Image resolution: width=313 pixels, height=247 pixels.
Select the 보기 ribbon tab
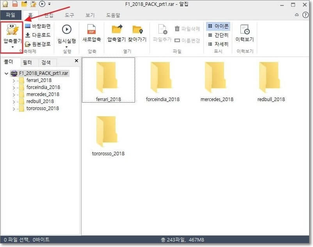click(90, 15)
